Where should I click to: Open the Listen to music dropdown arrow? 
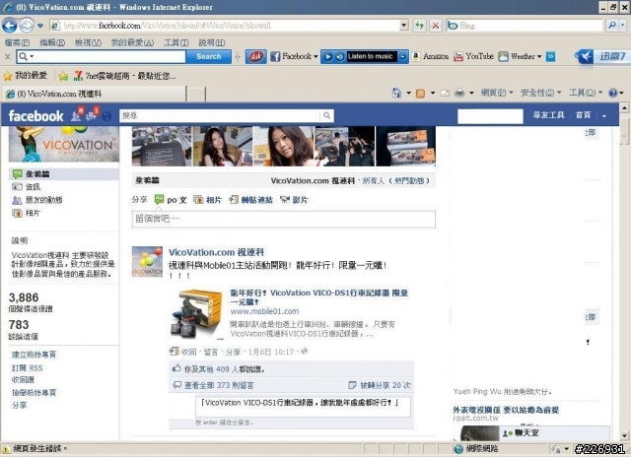403,57
